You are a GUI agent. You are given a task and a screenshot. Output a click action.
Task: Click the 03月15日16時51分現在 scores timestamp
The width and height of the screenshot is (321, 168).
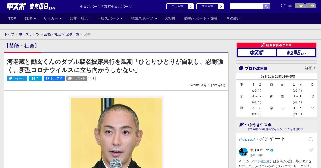tap(278, 77)
